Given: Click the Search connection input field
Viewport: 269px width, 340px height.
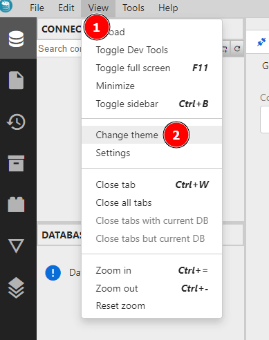Looking at the screenshot, I should coord(59,48).
